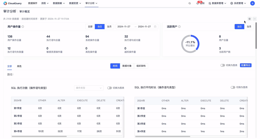This screenshot has width=260, height=139.
Task: Toggle chart switch for SQL 执行次数
Action: tap(109, 88)
